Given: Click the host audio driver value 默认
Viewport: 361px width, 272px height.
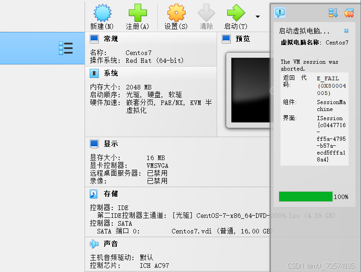Looking at the screenshot, I should pyautogui.click(x=146, y=258).
